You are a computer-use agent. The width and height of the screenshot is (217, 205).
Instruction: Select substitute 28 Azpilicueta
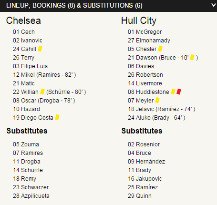[x=31, y=196]
